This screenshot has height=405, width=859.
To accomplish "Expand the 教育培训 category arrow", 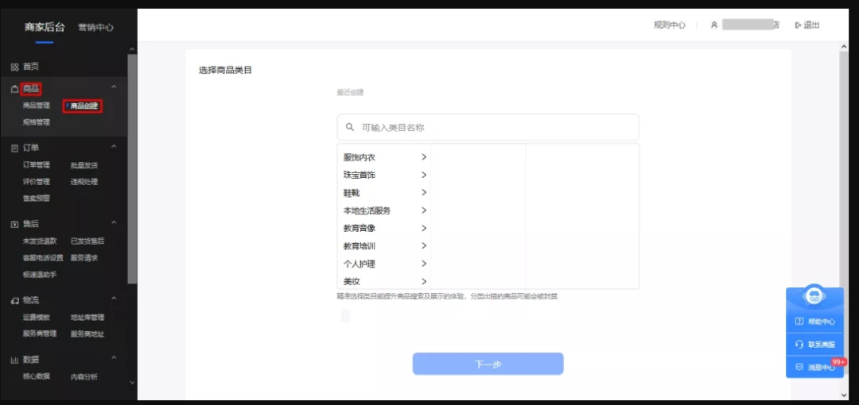I will 423,245.
